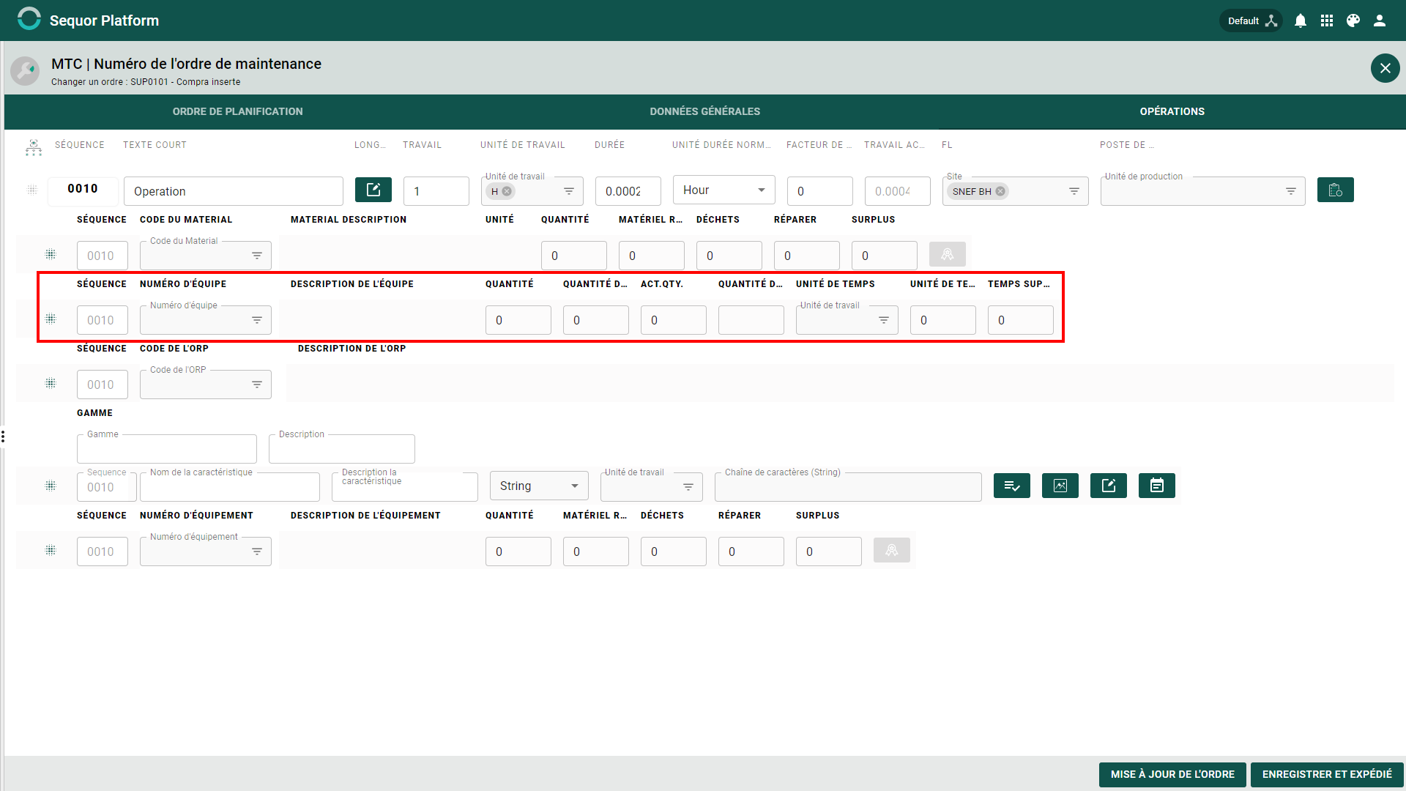Click the Sequor Platform logo
Image resolution: width=1406 pixels, height=791 pixels.
[29, 20]
